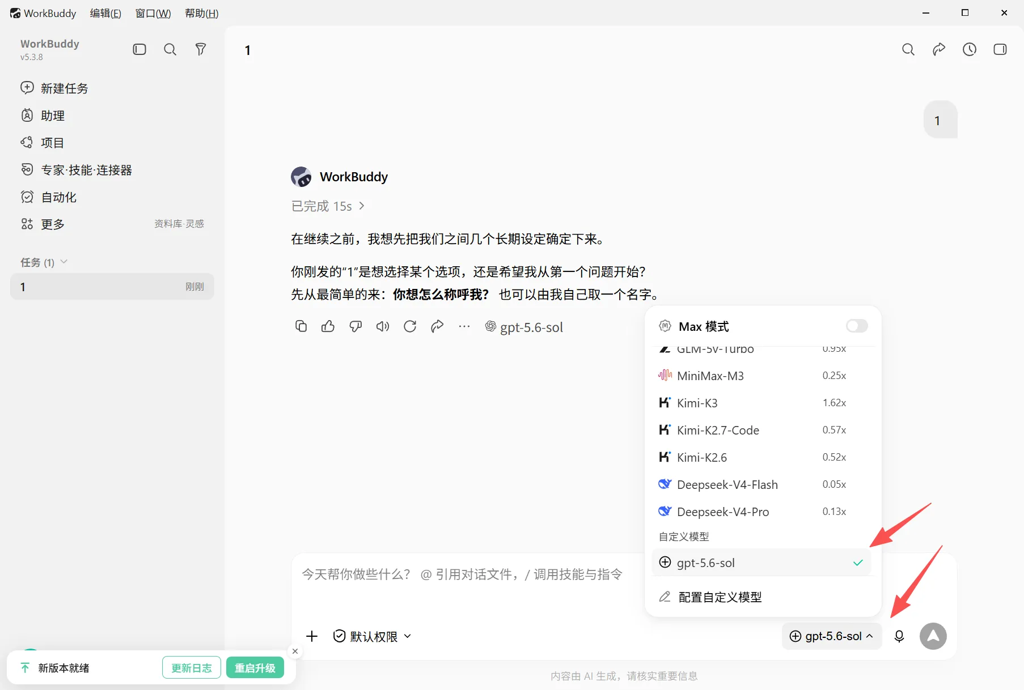The width and height of the screenshot is (1024, 690).
Task: Copy the assistant reply
Action: coord(301,326)
